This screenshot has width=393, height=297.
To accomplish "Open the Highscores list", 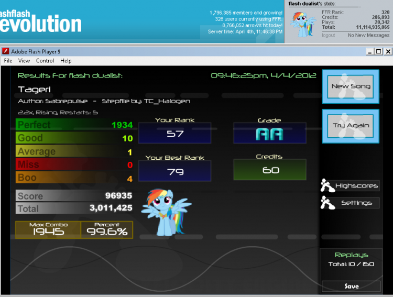I will coord(356,186).
